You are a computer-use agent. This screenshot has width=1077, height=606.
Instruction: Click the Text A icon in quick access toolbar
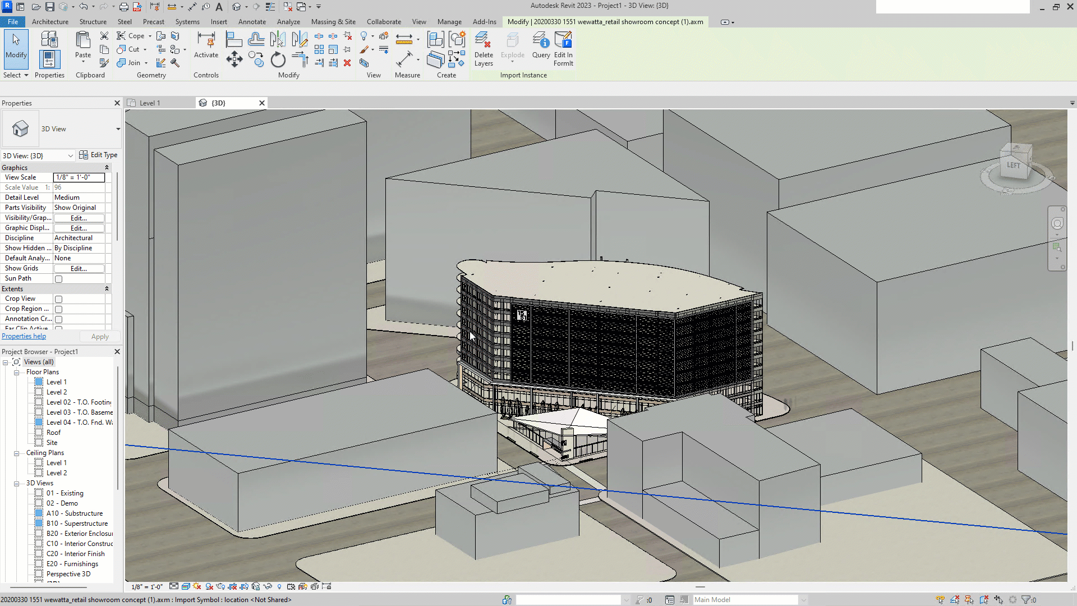(x=219, y=7)
